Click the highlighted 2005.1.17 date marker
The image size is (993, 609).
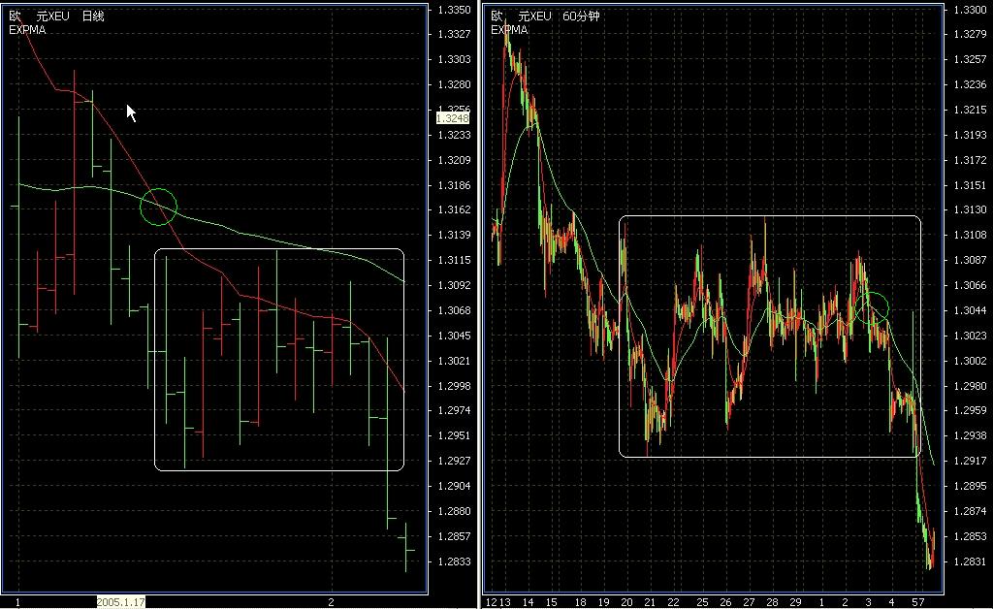click(120, 602)
